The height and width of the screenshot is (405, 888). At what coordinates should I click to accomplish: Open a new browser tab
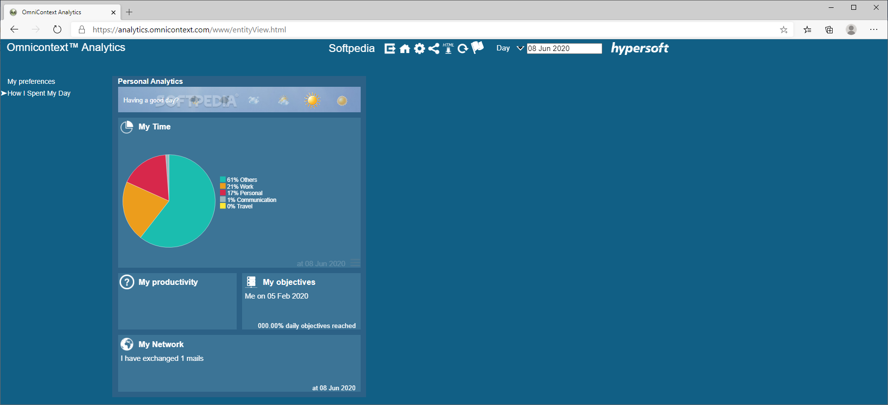click(x=129, y=12)
